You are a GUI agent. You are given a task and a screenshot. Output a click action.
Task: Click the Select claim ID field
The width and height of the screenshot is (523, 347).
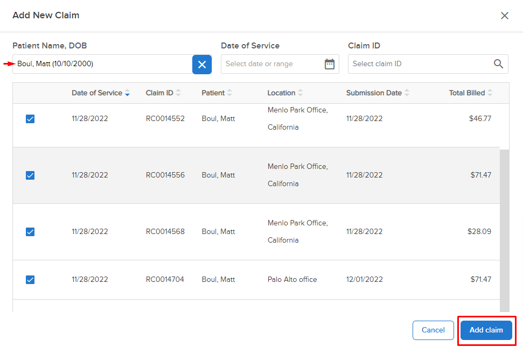tap(428, 64)
